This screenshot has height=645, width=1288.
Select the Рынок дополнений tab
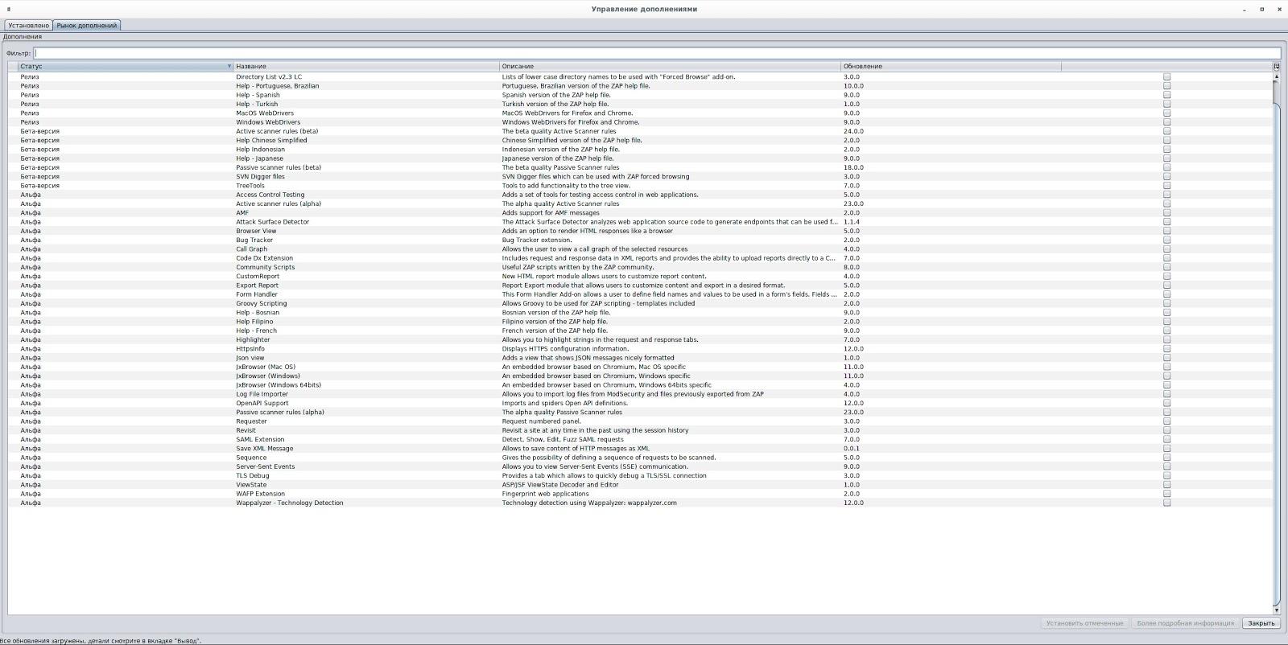pyautogui.click(x=87, y=25)
